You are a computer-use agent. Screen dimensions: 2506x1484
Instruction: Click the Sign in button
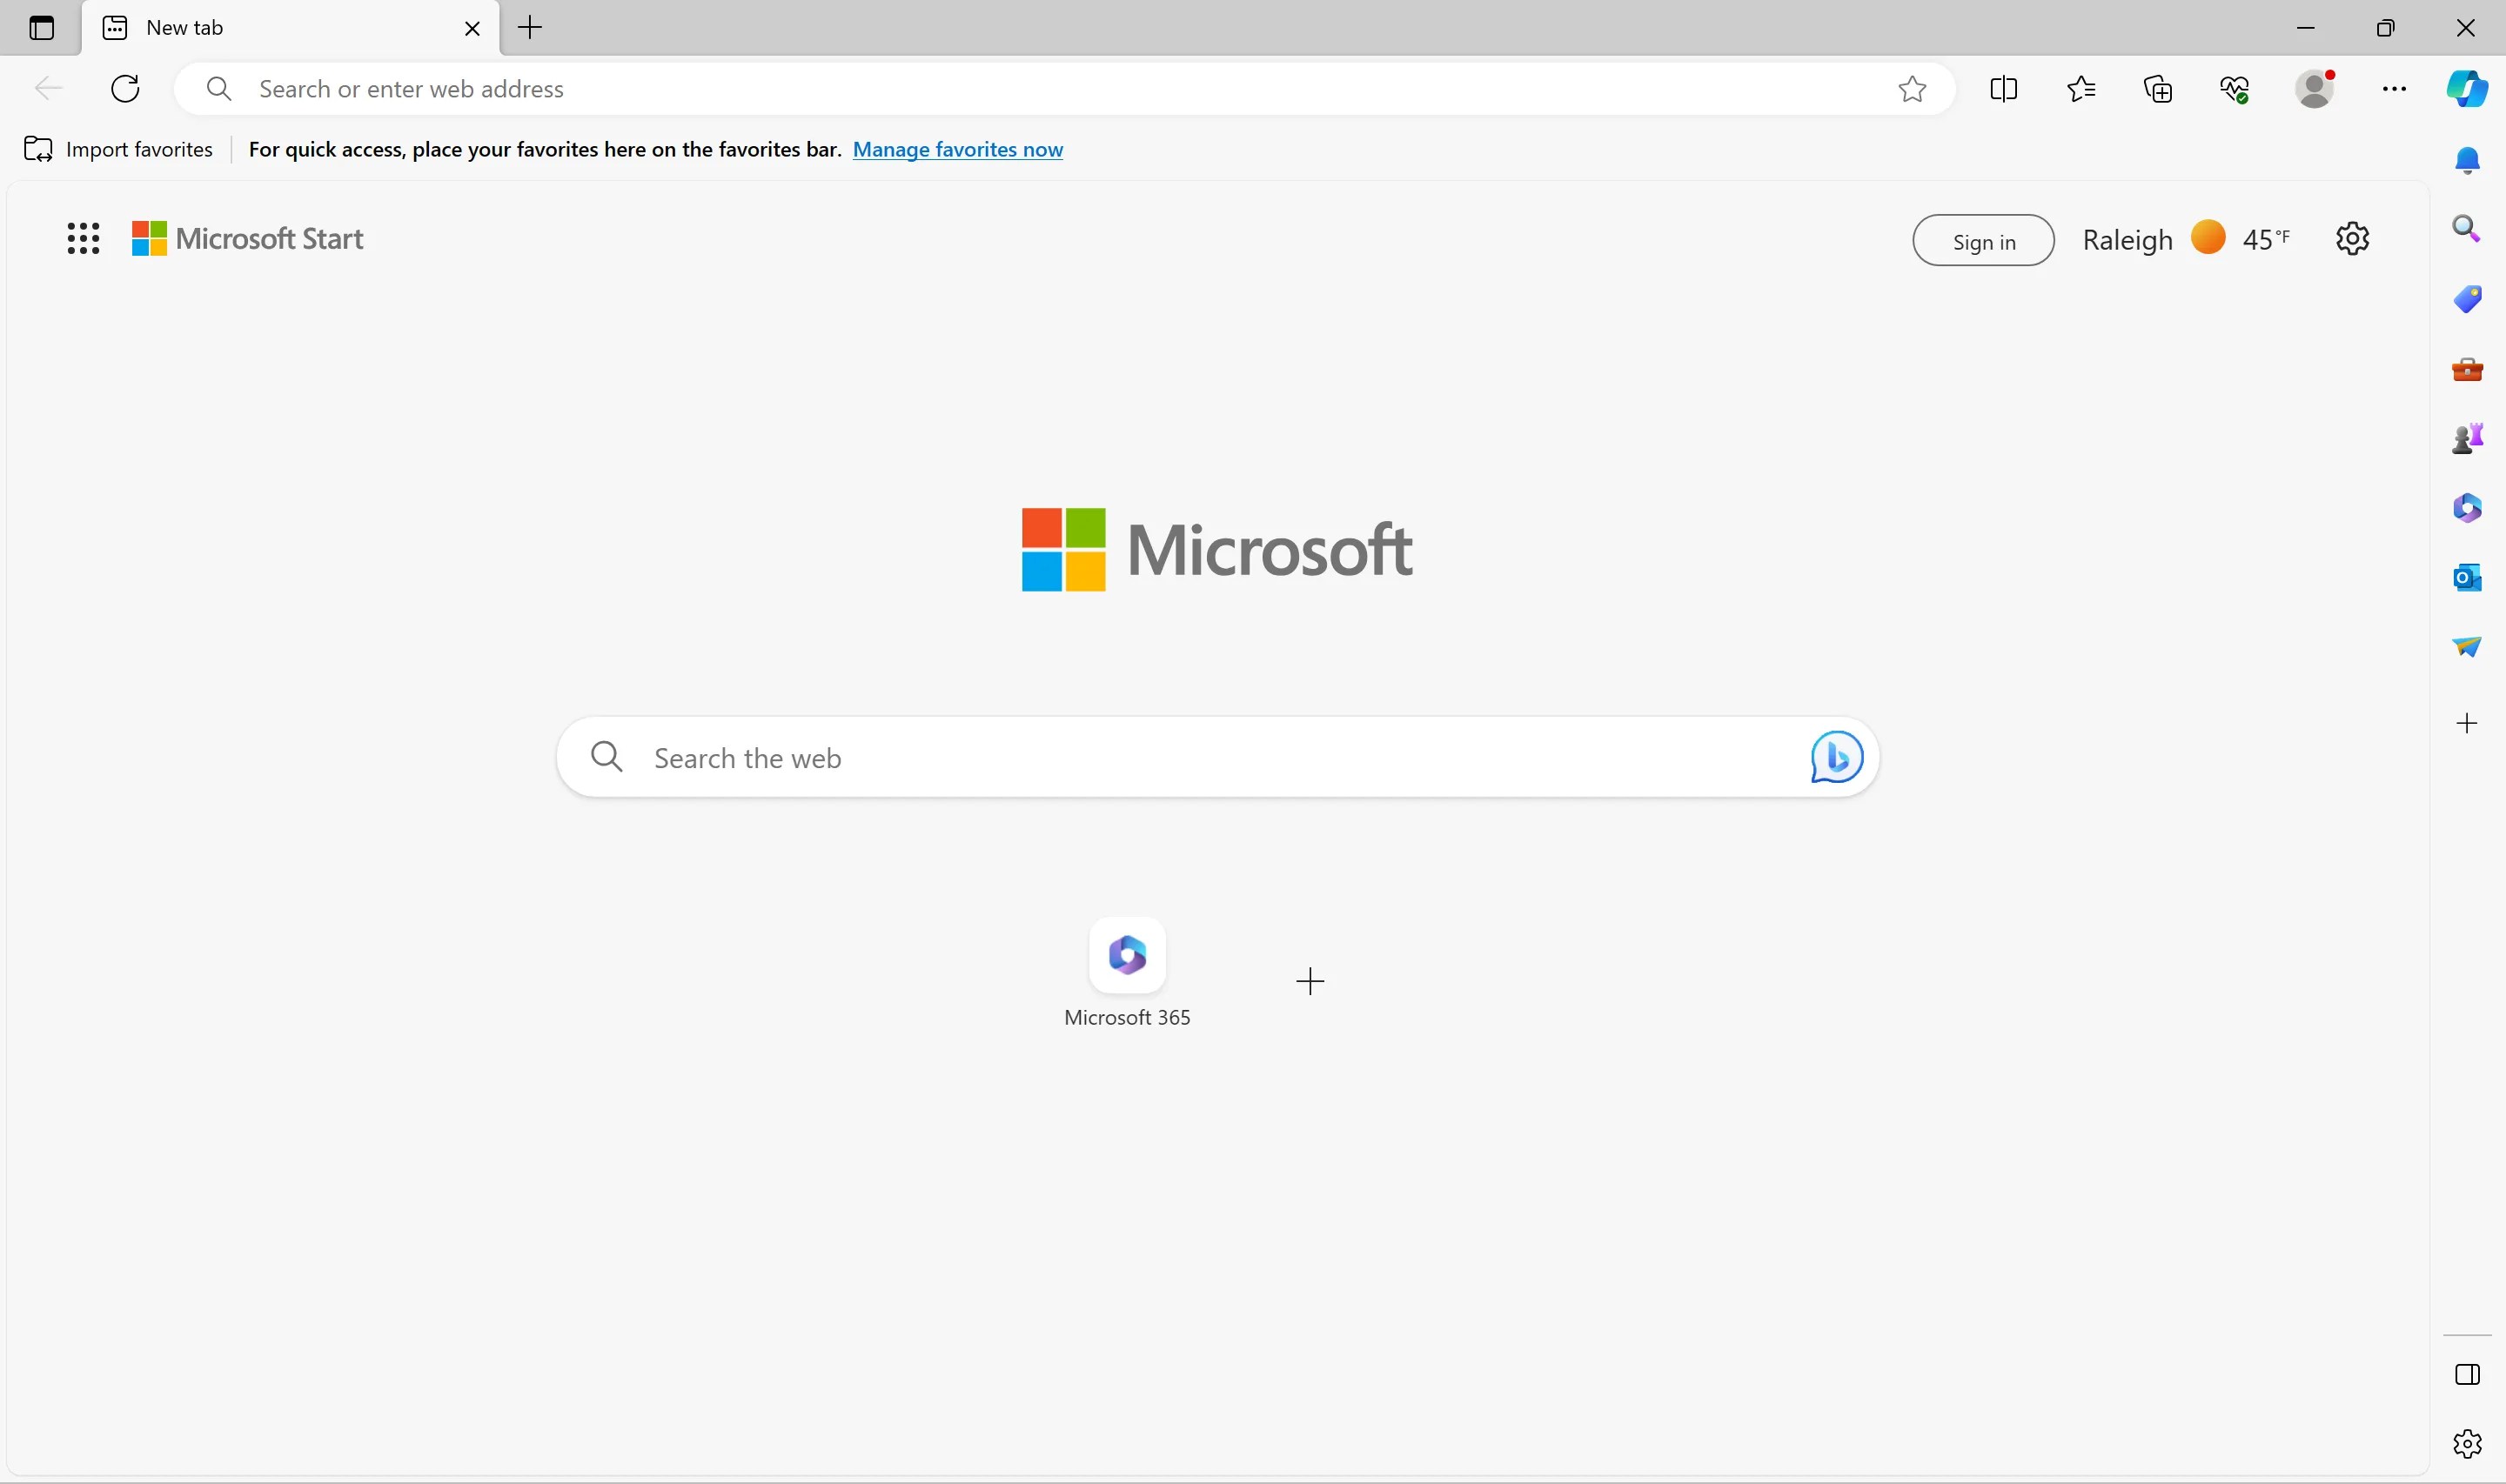(1982, 241)
